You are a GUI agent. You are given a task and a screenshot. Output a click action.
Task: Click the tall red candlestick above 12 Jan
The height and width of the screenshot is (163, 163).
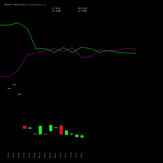click(x=61, y=130)
